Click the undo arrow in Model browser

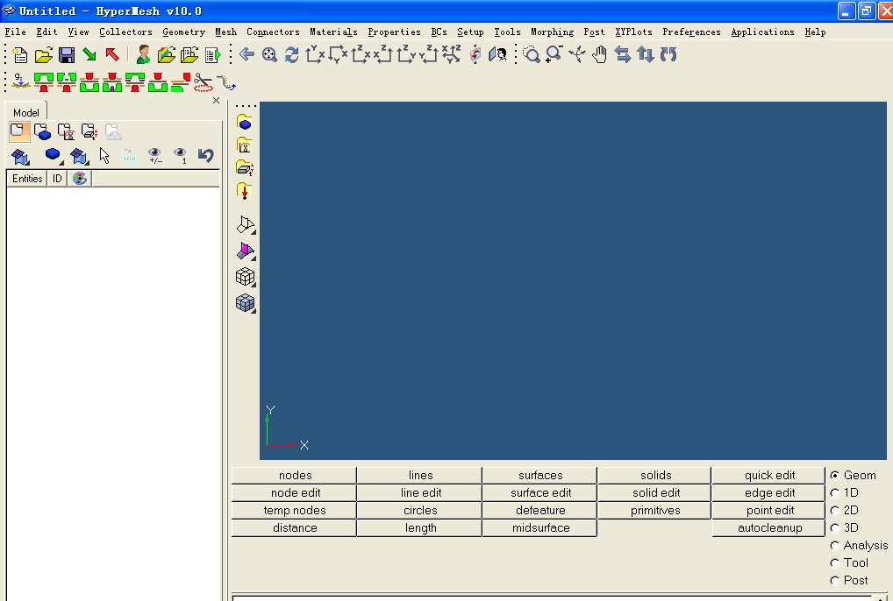[x=205, y=156]
